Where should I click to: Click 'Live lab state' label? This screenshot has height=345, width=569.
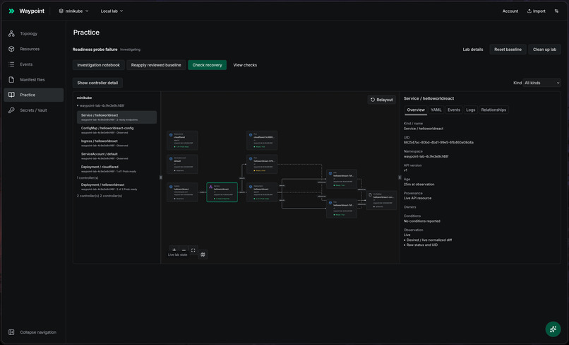(x=178, y=255)
